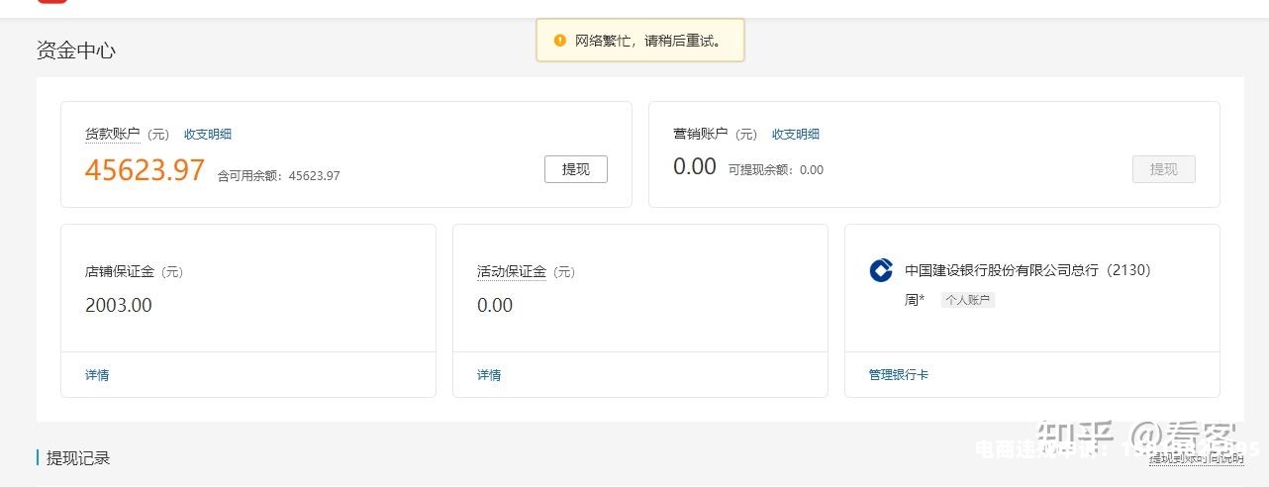
Task: Click the greyed-out 提现 button for 营销账户
Action: [1163, 169]
